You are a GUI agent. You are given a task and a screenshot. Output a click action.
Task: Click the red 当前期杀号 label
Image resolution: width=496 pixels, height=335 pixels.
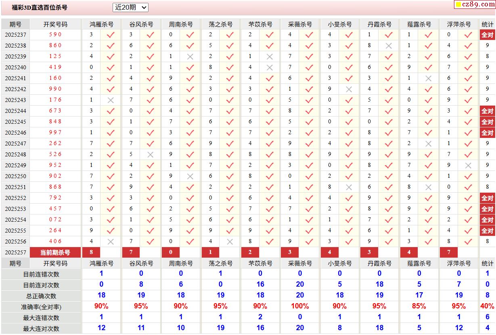coord(55,252)
